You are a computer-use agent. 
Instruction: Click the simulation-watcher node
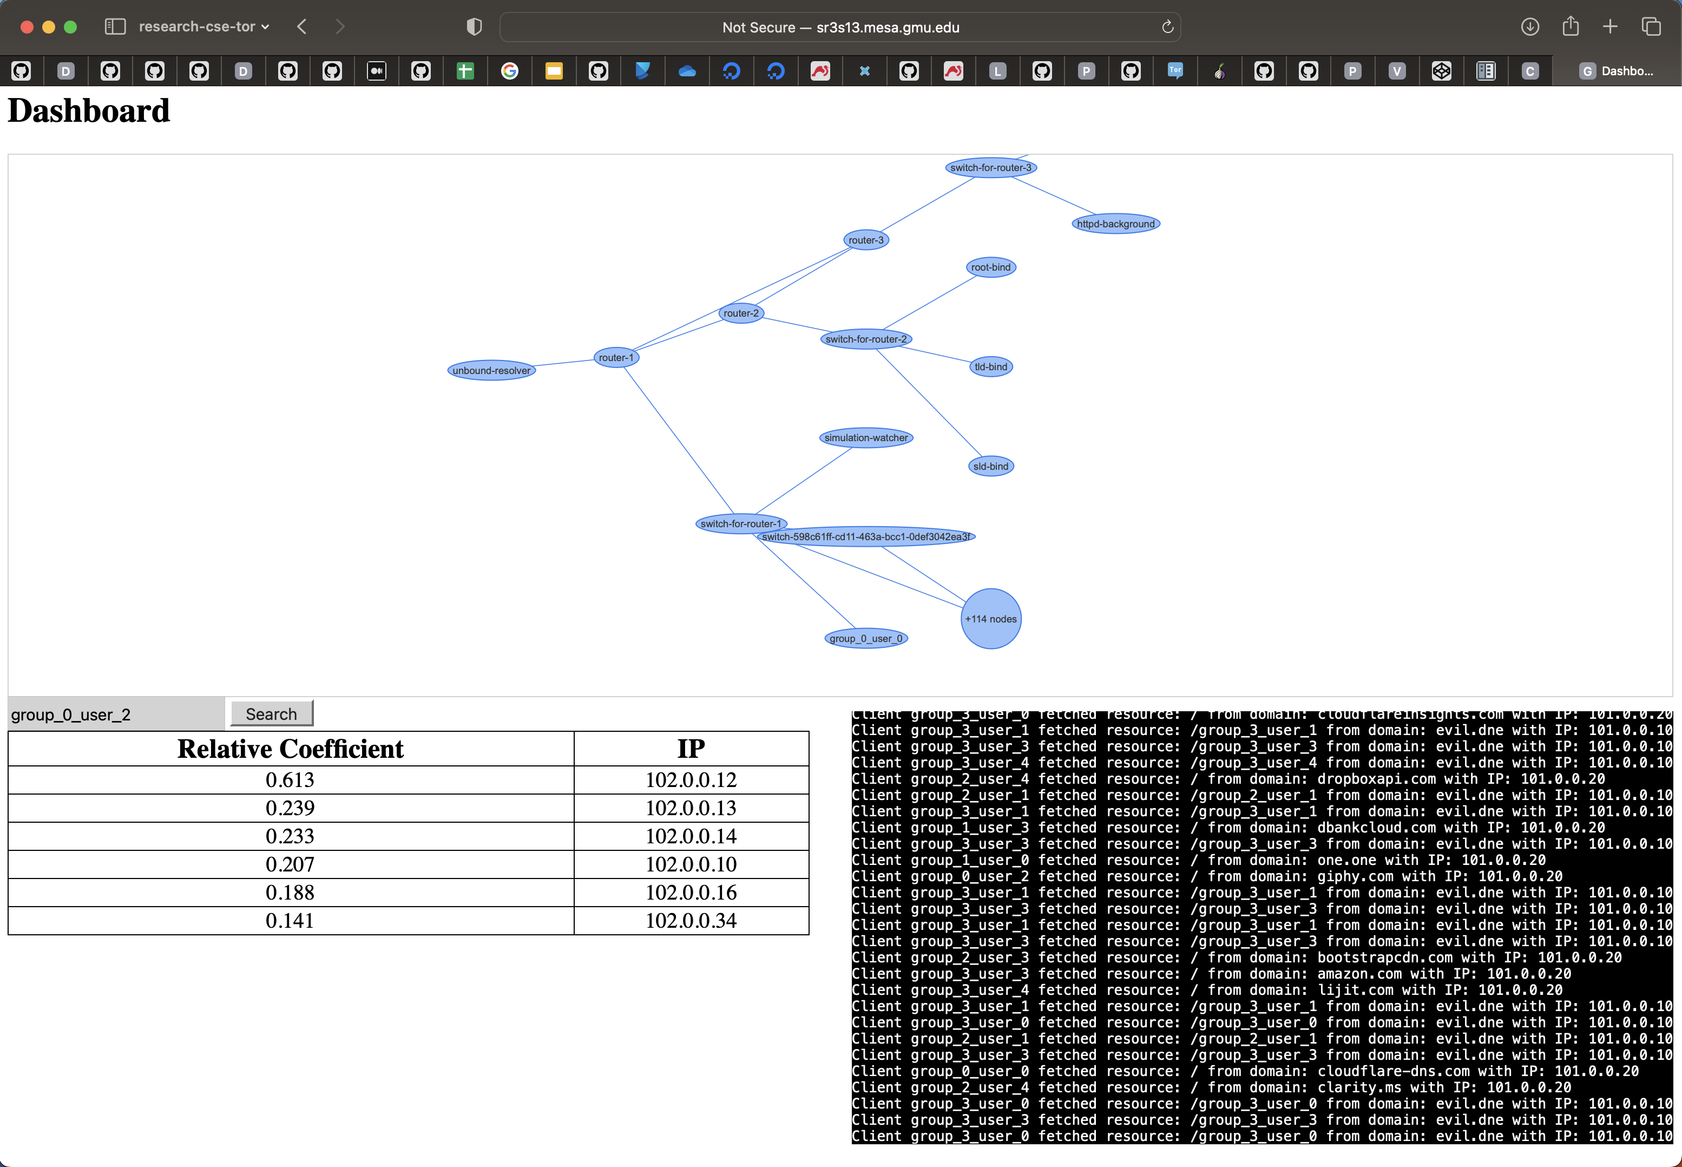(866, 438)
